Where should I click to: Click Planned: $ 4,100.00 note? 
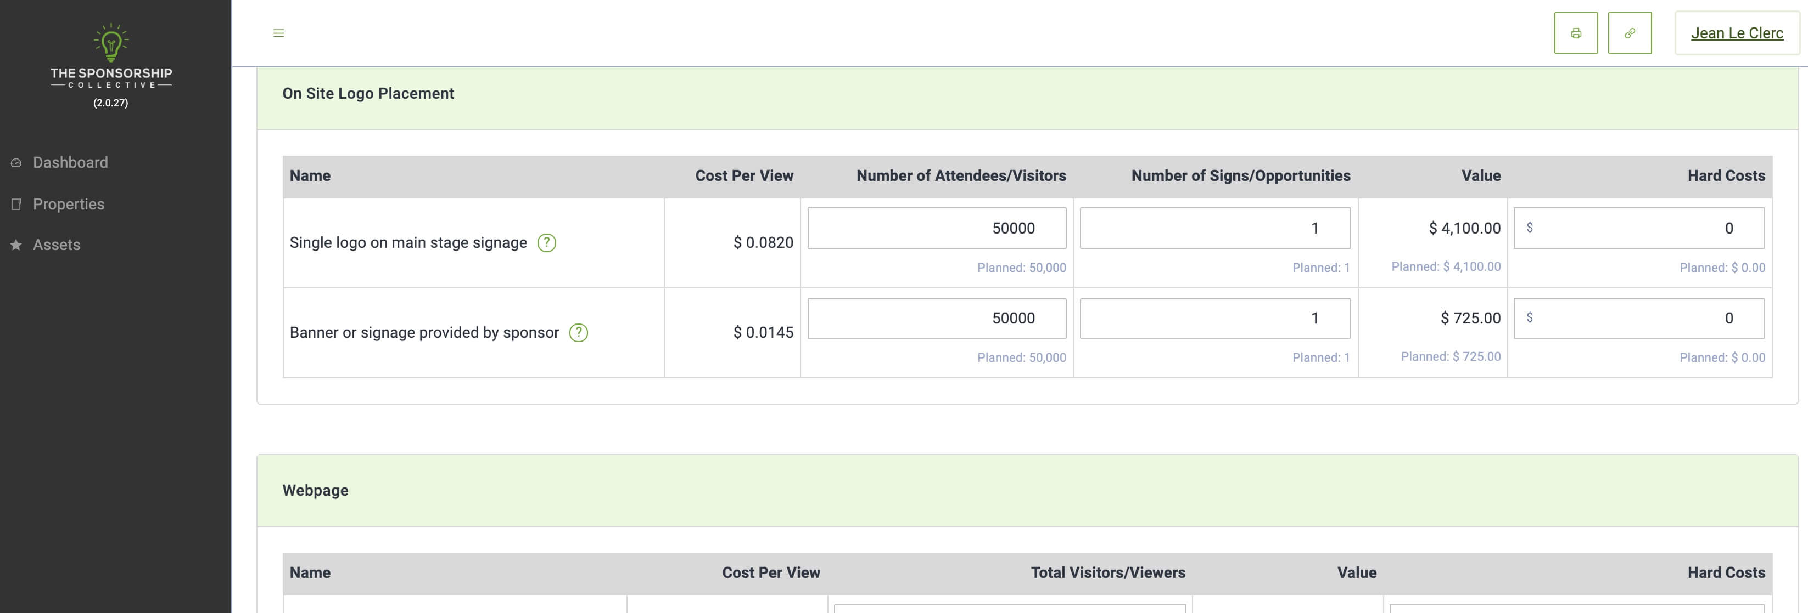point(1446,266)
